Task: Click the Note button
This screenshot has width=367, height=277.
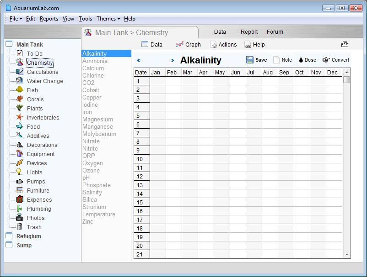Action: [282, 60]
